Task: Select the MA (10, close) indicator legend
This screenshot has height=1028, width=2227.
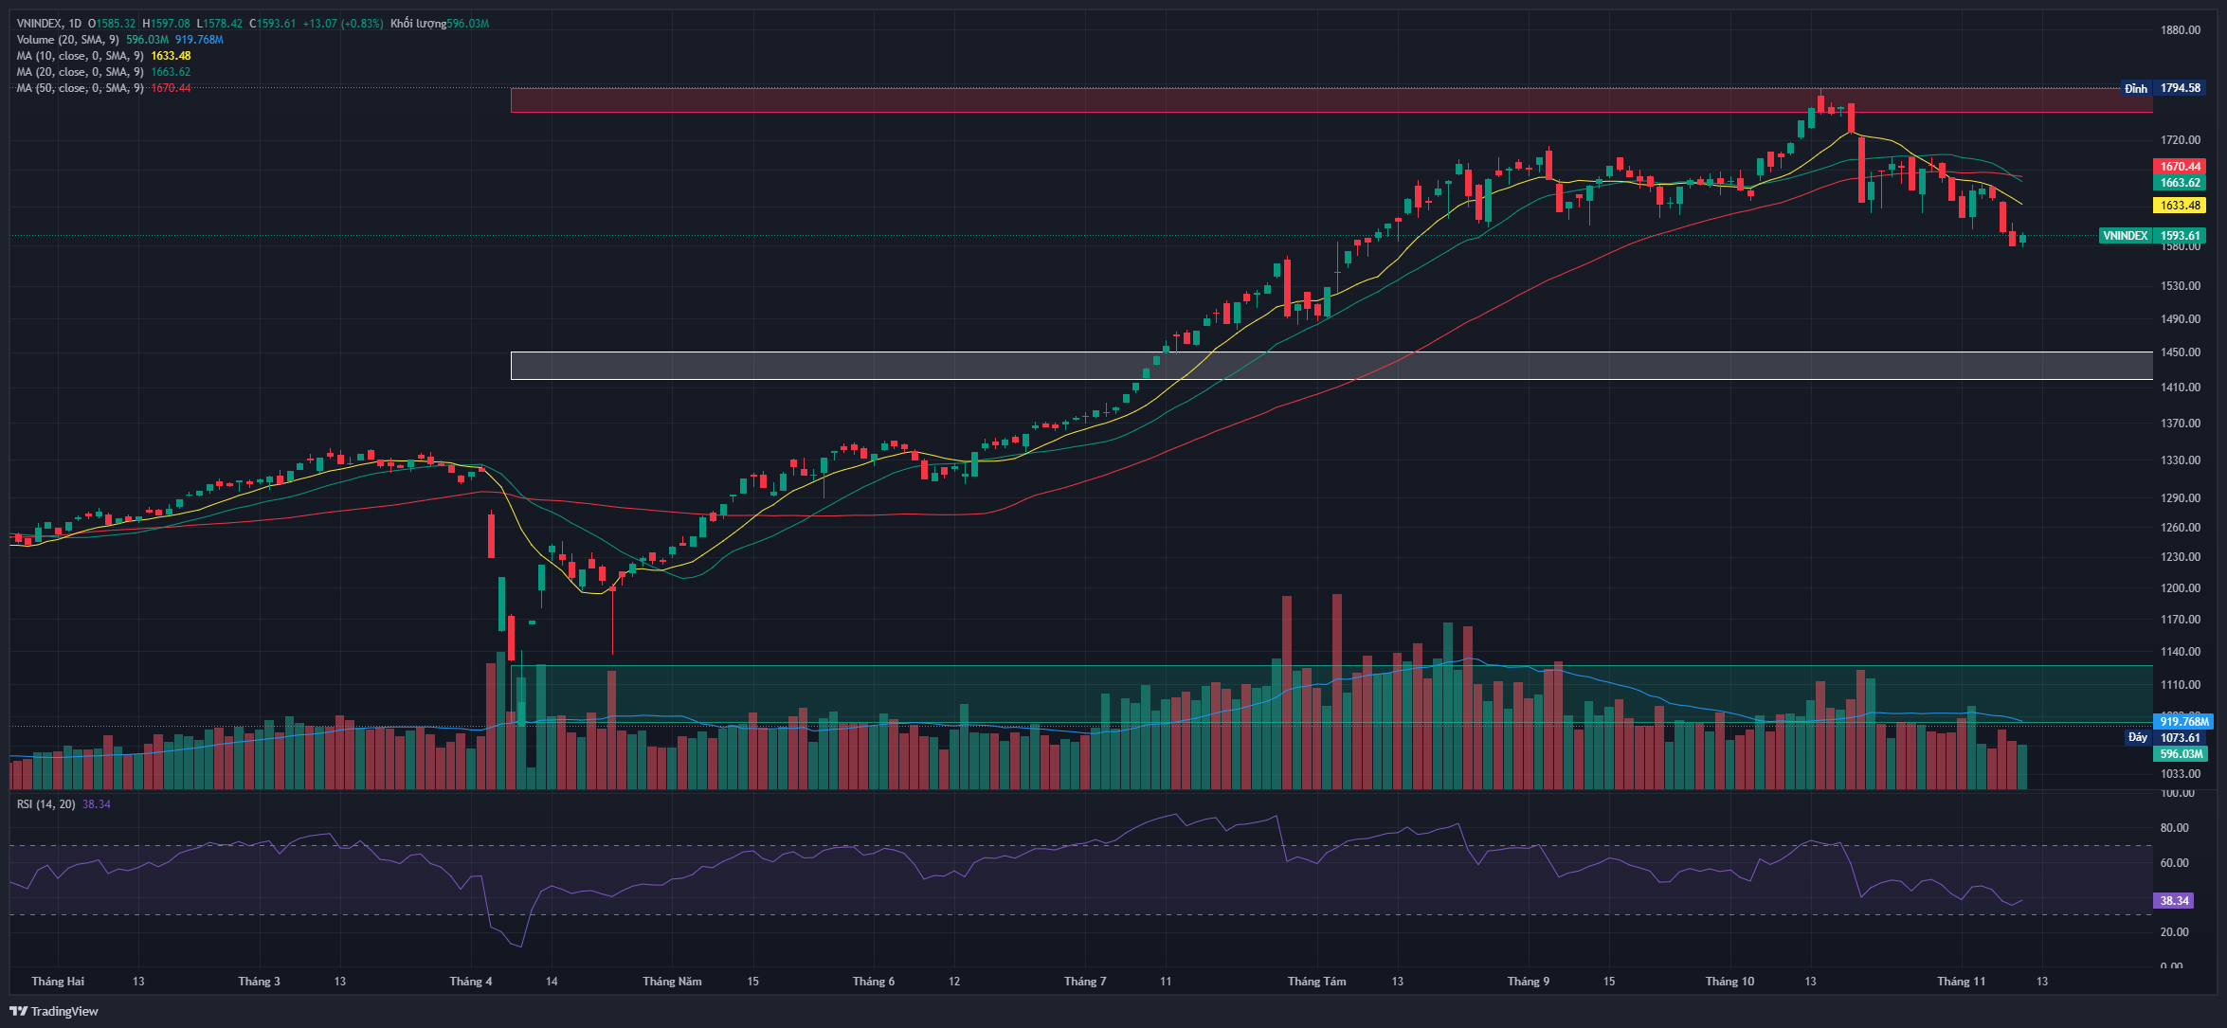Action: tap(80, 56)
